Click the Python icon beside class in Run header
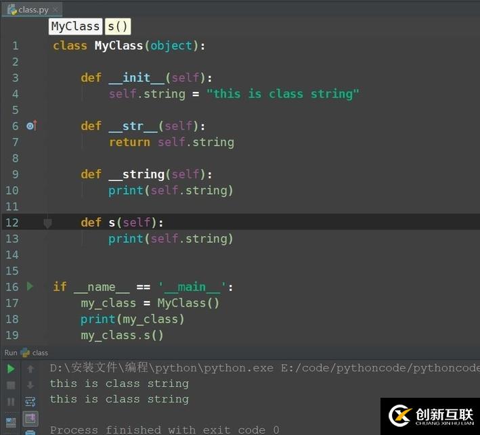The height and width of the screenshot is (435, 480). click(25, 352)
